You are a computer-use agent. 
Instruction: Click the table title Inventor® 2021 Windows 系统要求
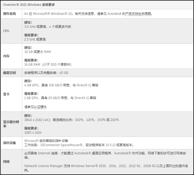(29, 5)
